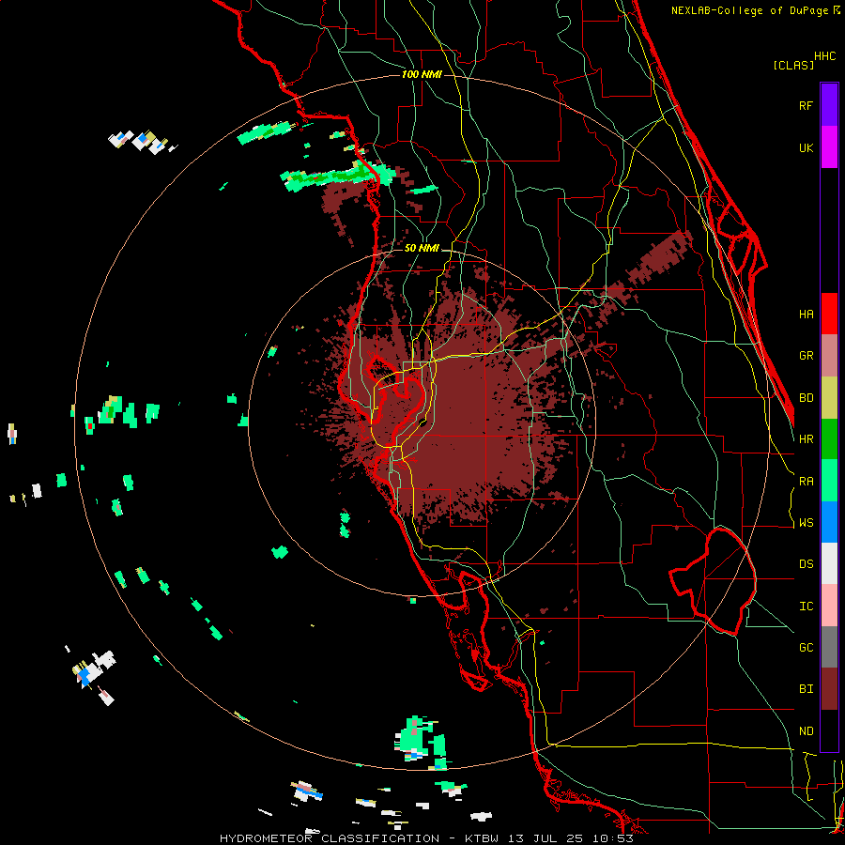This screenshot has width=845, height=845.
Task: Select the BD legend label
Action: click(806, 398)
